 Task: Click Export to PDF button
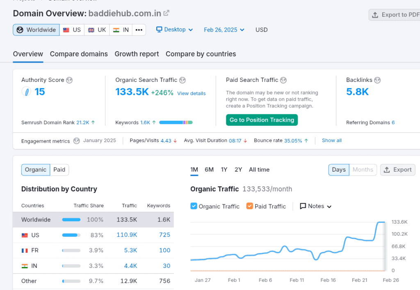click(395, 15)
